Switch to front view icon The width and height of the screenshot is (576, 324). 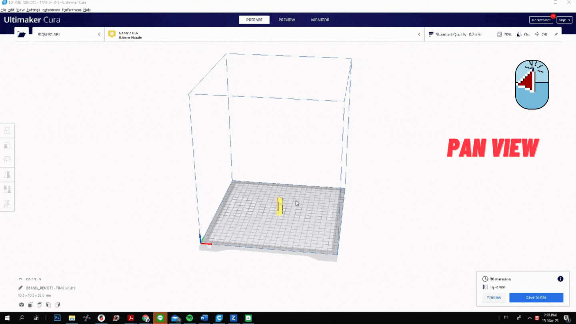30,305
